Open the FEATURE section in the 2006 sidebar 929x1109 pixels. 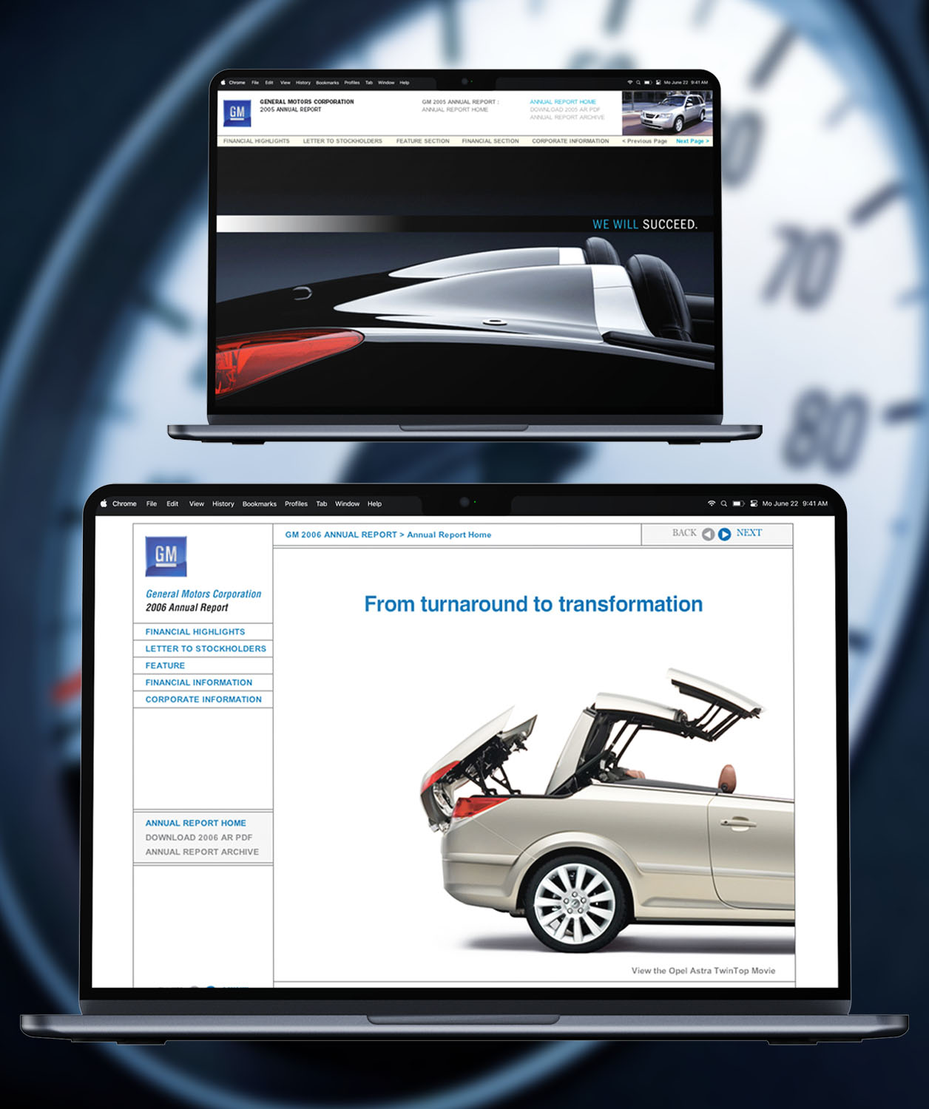click(165, 665)
